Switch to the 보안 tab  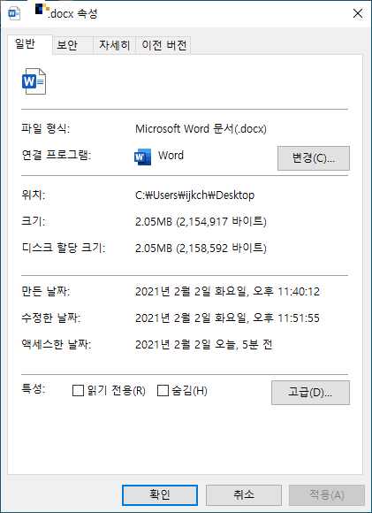72,45
